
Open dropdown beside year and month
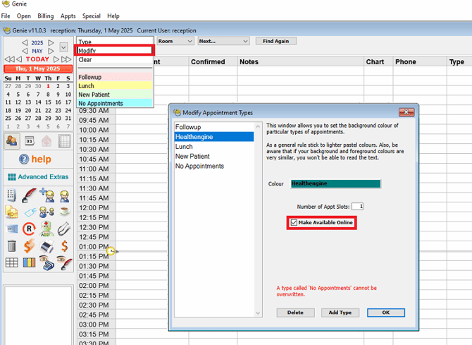click(x=63, y=47)
